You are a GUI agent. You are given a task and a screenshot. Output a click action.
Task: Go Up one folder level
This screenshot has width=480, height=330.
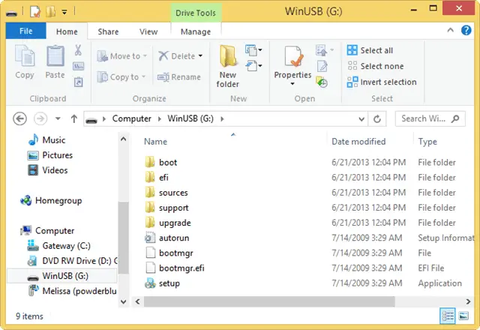click(73, 118)
